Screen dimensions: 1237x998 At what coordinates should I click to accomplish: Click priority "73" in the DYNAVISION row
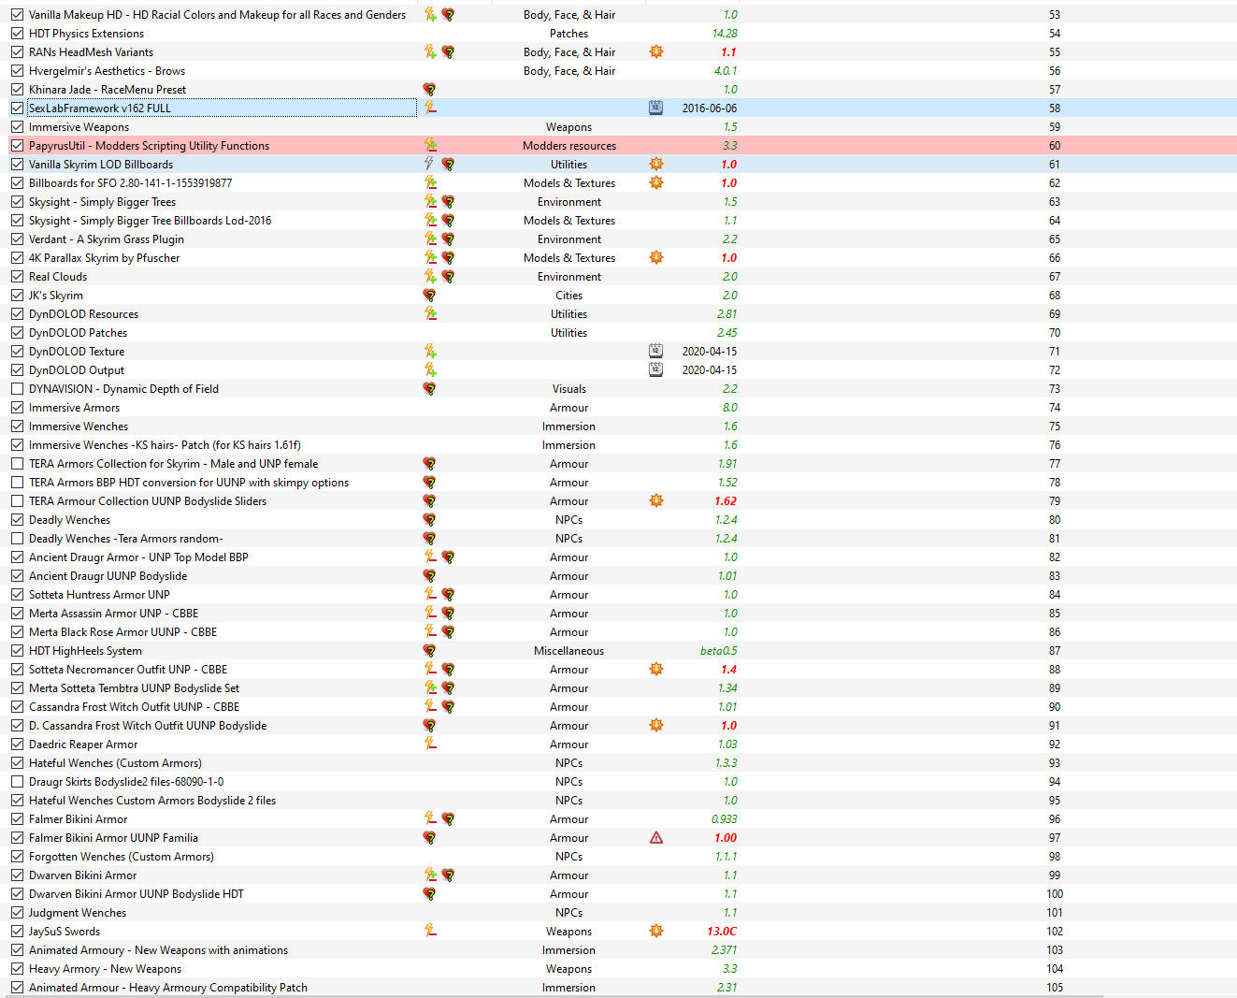click(1055, 388)
